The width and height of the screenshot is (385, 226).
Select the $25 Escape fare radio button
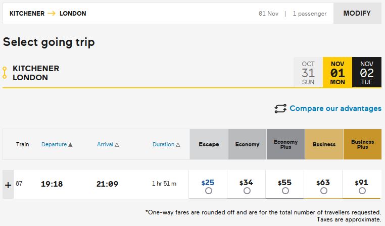[x=209, y=191]
